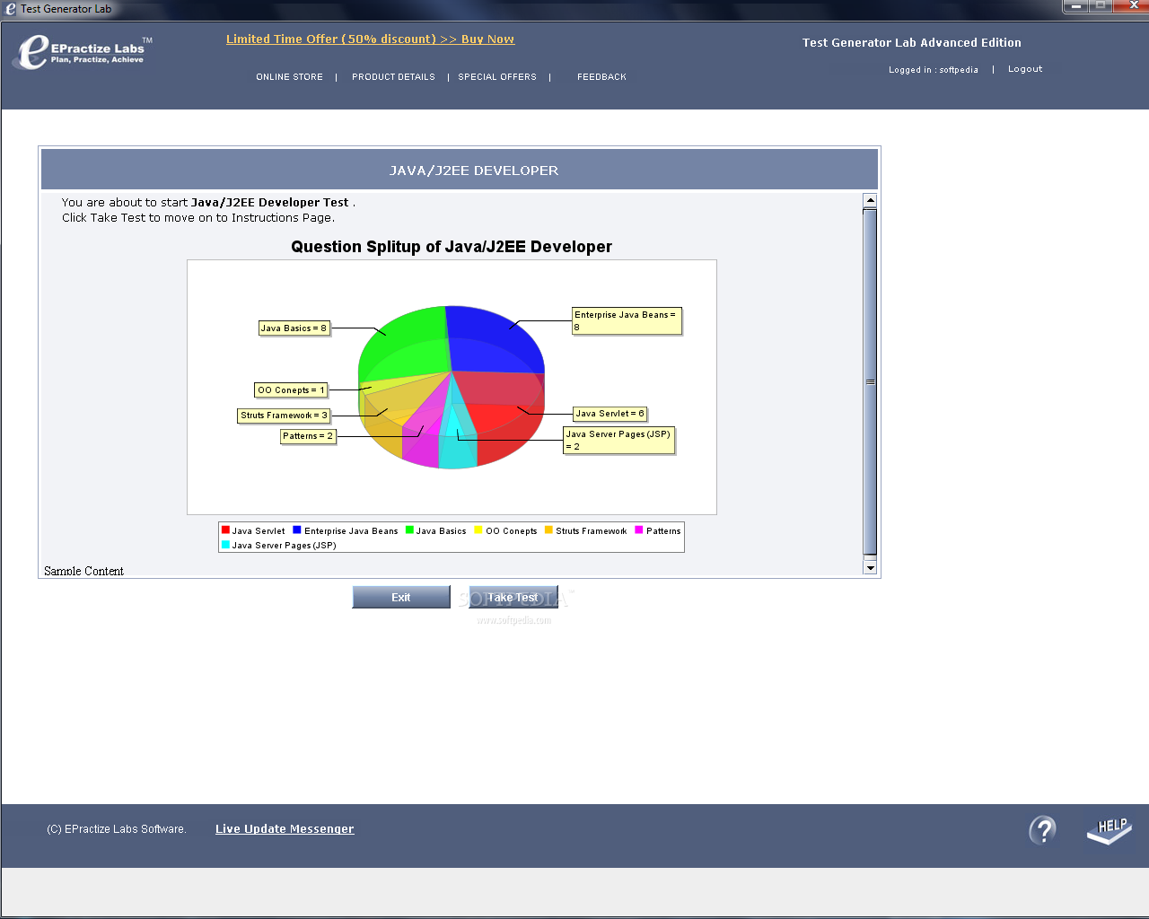The width and height of the screenshot is (1149, 919).
Task: Click the 'Patterns = 2' chart label
Action: 308,436
